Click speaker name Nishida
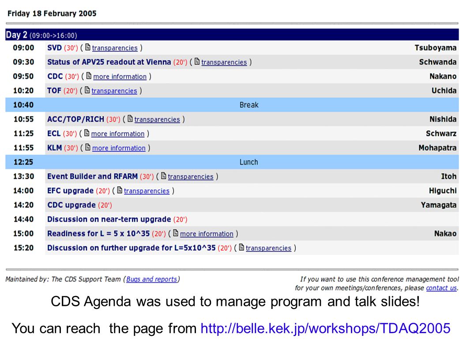The width and height of the screenshot is (467, 350). [x=443, y=119]
